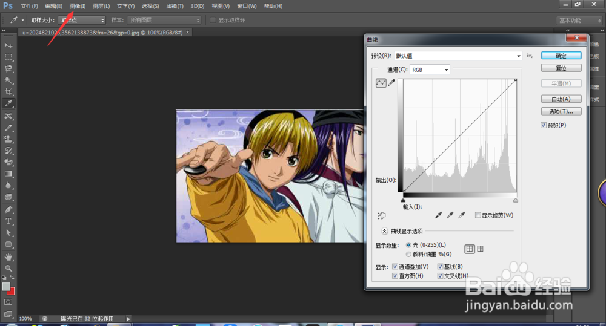Open the 视图(V) menu
Viewport: 606px width, 326px height.
(x=221, y=6)
